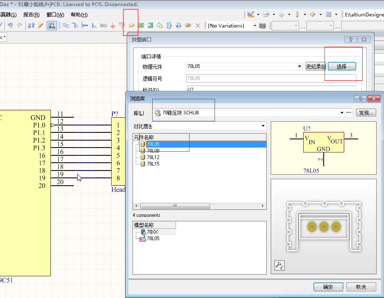Viewport: 384px width, 298px height.
Task: Click the 选择 button
Action: point(341,66)
